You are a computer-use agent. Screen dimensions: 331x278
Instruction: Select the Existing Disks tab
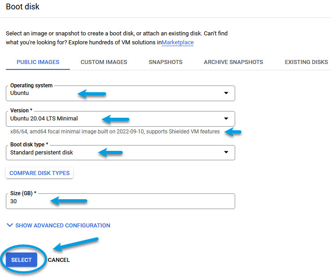[306, 62]
